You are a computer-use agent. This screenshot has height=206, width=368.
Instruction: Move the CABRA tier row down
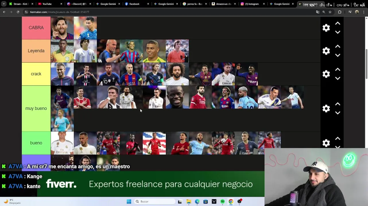coord(338,32)
